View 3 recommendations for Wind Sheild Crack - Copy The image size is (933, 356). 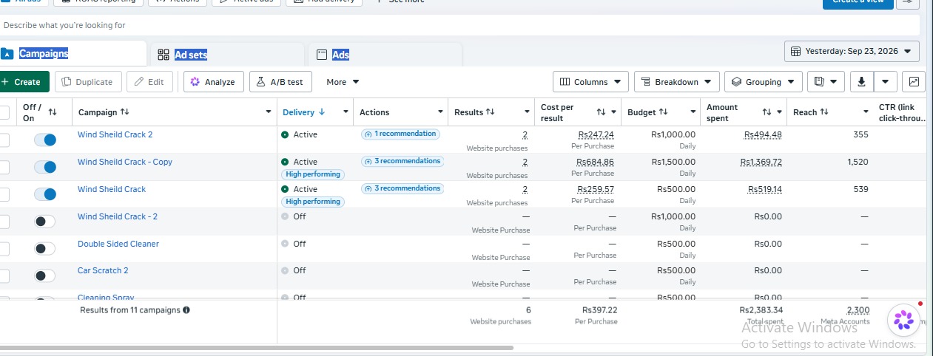(x=402, y=161)
